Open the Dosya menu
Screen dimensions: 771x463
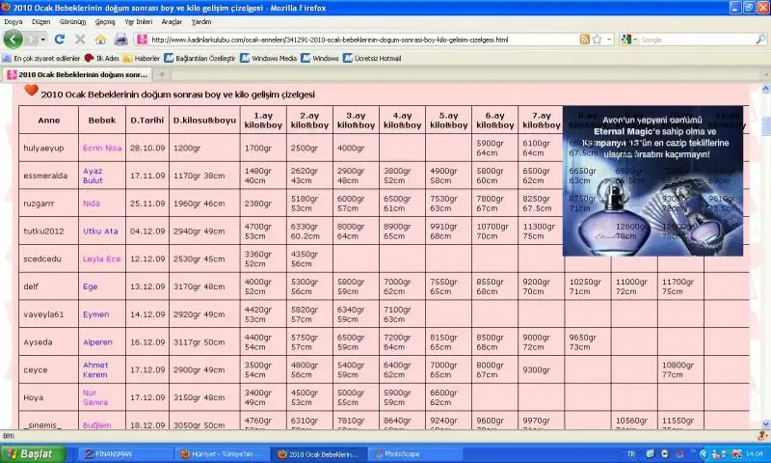13,21
